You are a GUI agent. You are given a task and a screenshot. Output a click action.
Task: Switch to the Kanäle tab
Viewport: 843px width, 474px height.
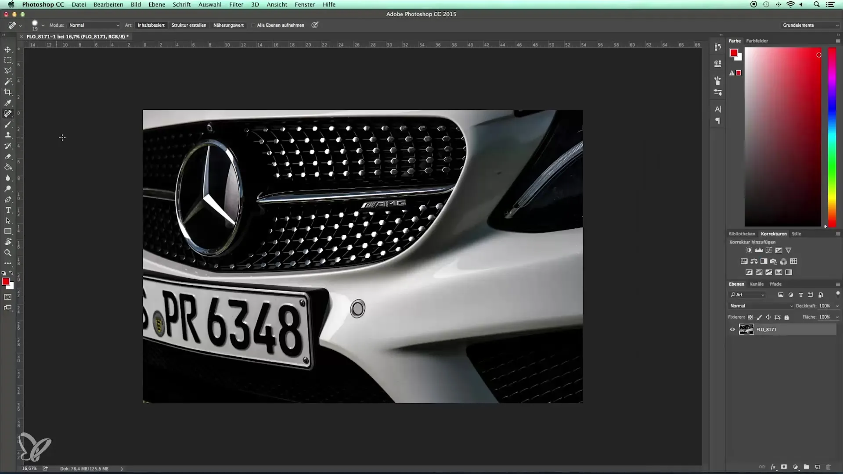757,284
